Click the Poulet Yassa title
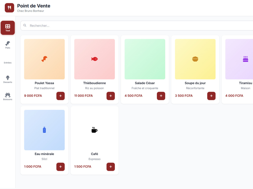This screenshot has height=189, width=253. (x=44, y=83)
